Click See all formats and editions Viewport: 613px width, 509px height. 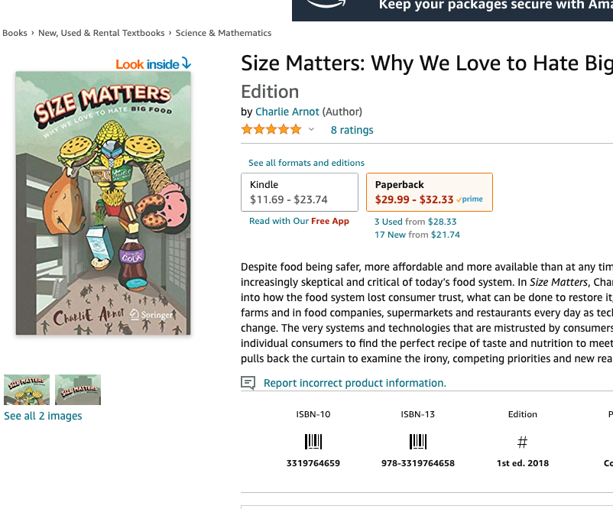coord(306,163)
